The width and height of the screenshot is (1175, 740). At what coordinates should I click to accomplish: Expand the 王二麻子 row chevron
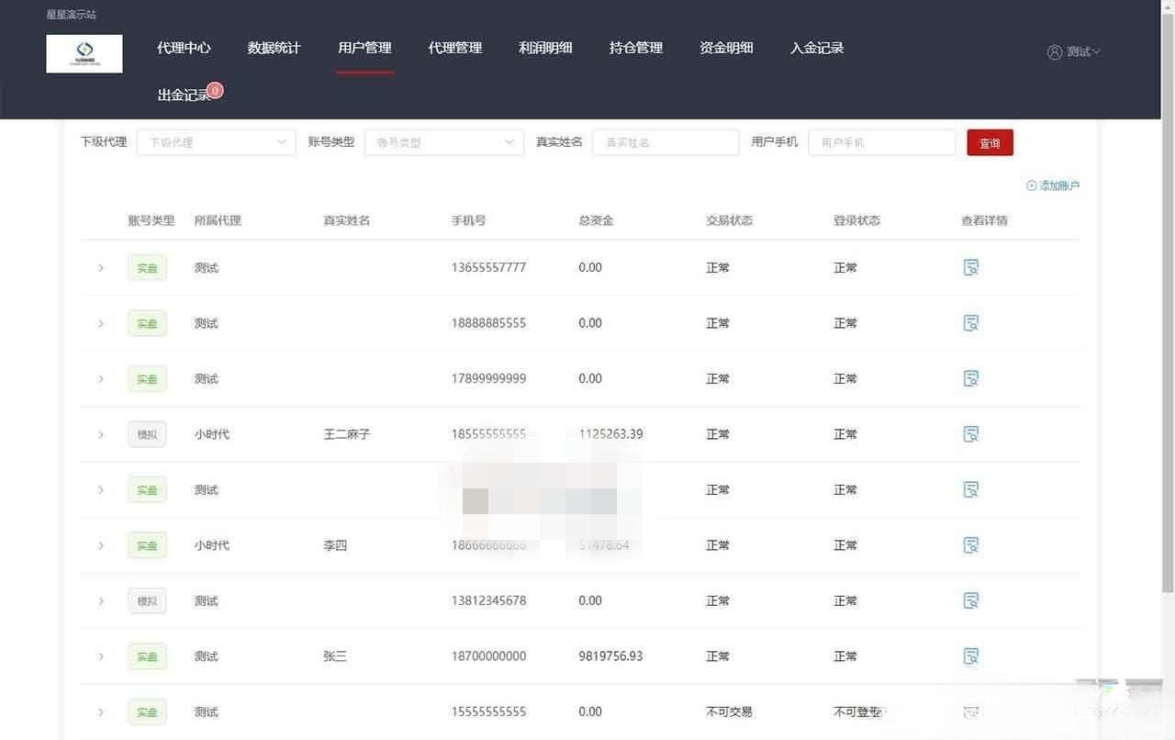[x=101, y=433]
